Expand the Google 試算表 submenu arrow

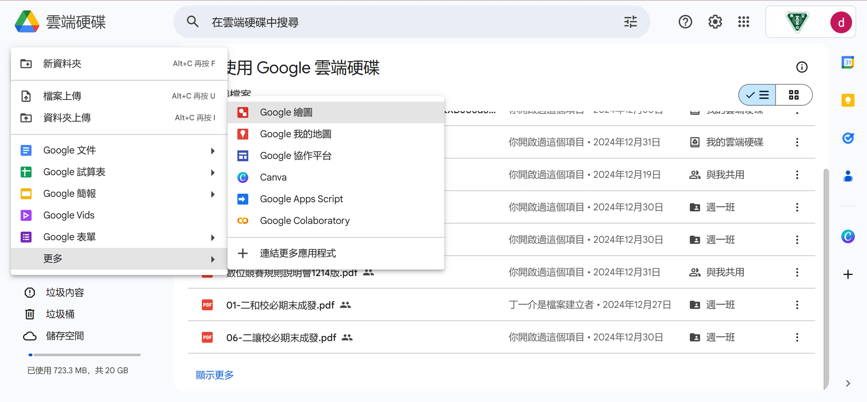[x=213, y=173]
